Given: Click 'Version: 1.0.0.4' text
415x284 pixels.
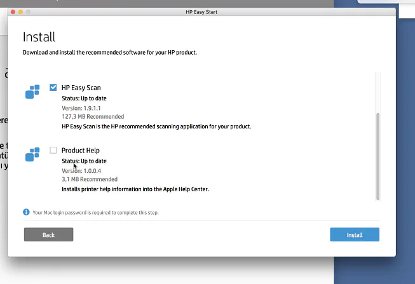Looking at the screenshot, I should point(81,171).
